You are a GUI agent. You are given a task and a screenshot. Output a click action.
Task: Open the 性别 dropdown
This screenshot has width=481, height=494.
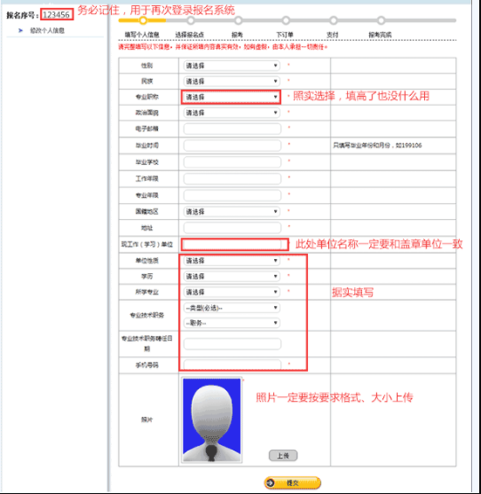click(232, 66)
